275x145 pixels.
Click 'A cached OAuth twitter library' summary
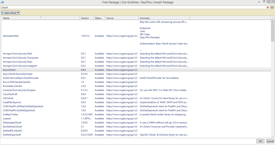pyautogui.click(x=163, y=114)
